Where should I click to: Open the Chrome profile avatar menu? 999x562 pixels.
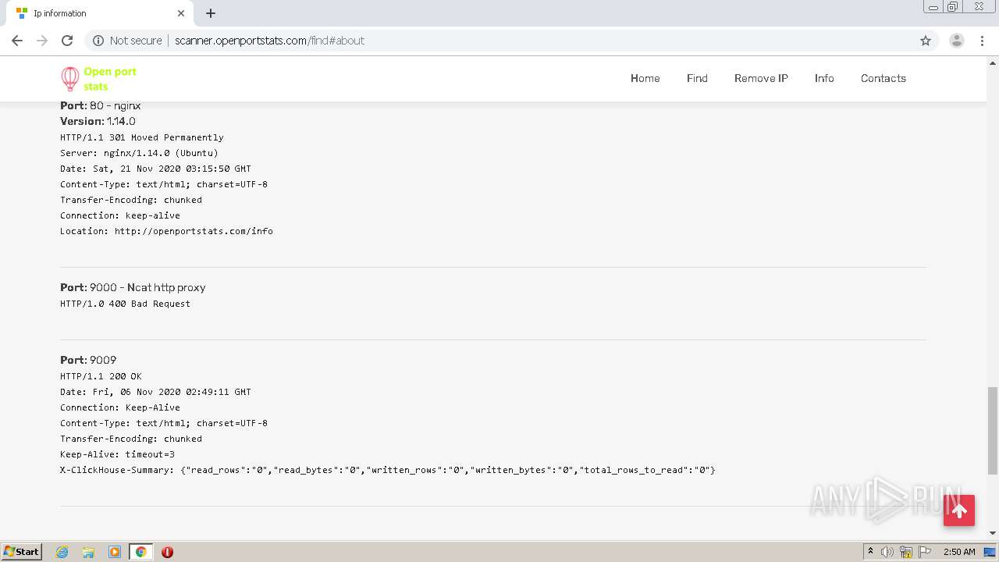pos(956,41)
